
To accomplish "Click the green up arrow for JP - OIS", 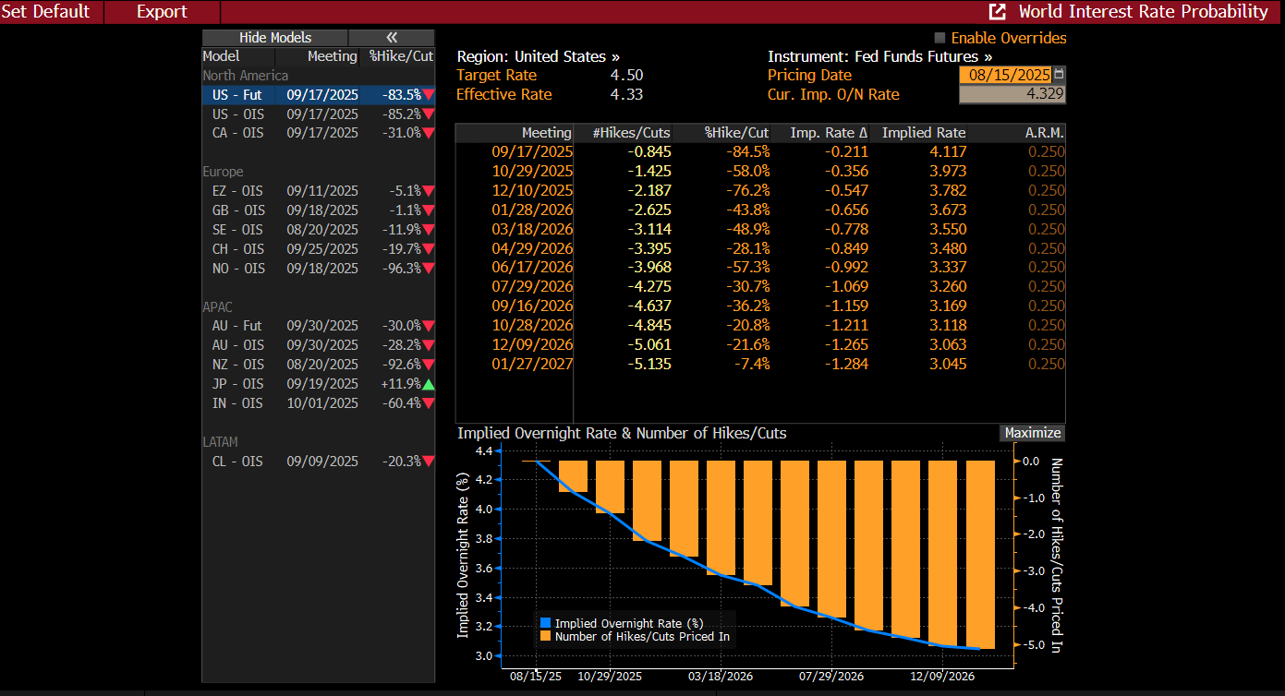I will 428,384.
